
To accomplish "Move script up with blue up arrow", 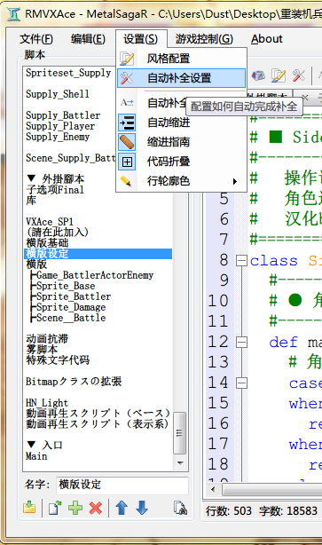I will click(122, 508).
